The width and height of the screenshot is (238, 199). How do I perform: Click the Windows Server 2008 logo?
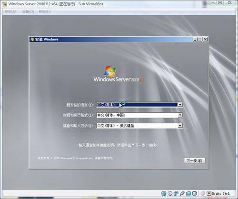pyautogui.click(x=119, y=74)
